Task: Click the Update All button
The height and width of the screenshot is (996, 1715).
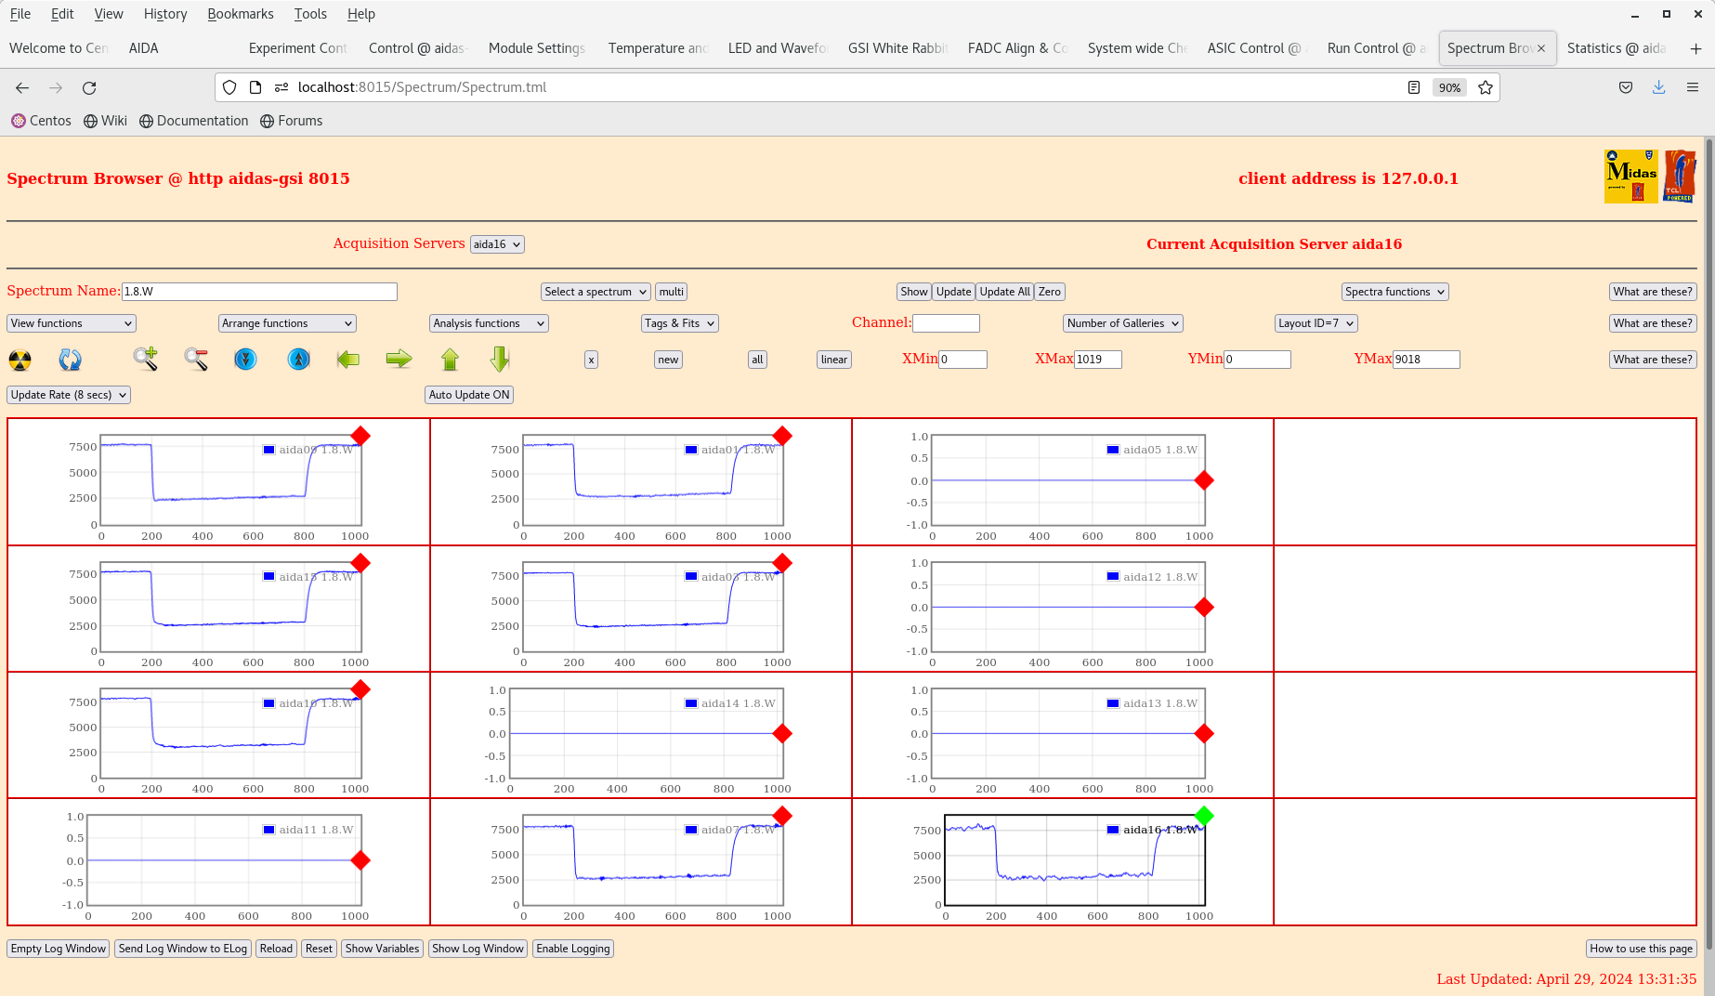Action: pyautogui.click(x=1004, y=292)
